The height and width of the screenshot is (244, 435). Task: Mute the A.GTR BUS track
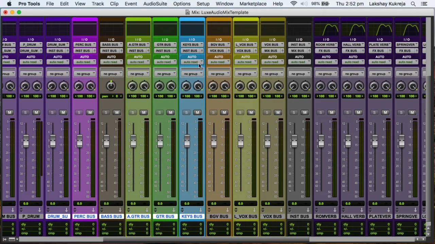[x=143, y=113]
